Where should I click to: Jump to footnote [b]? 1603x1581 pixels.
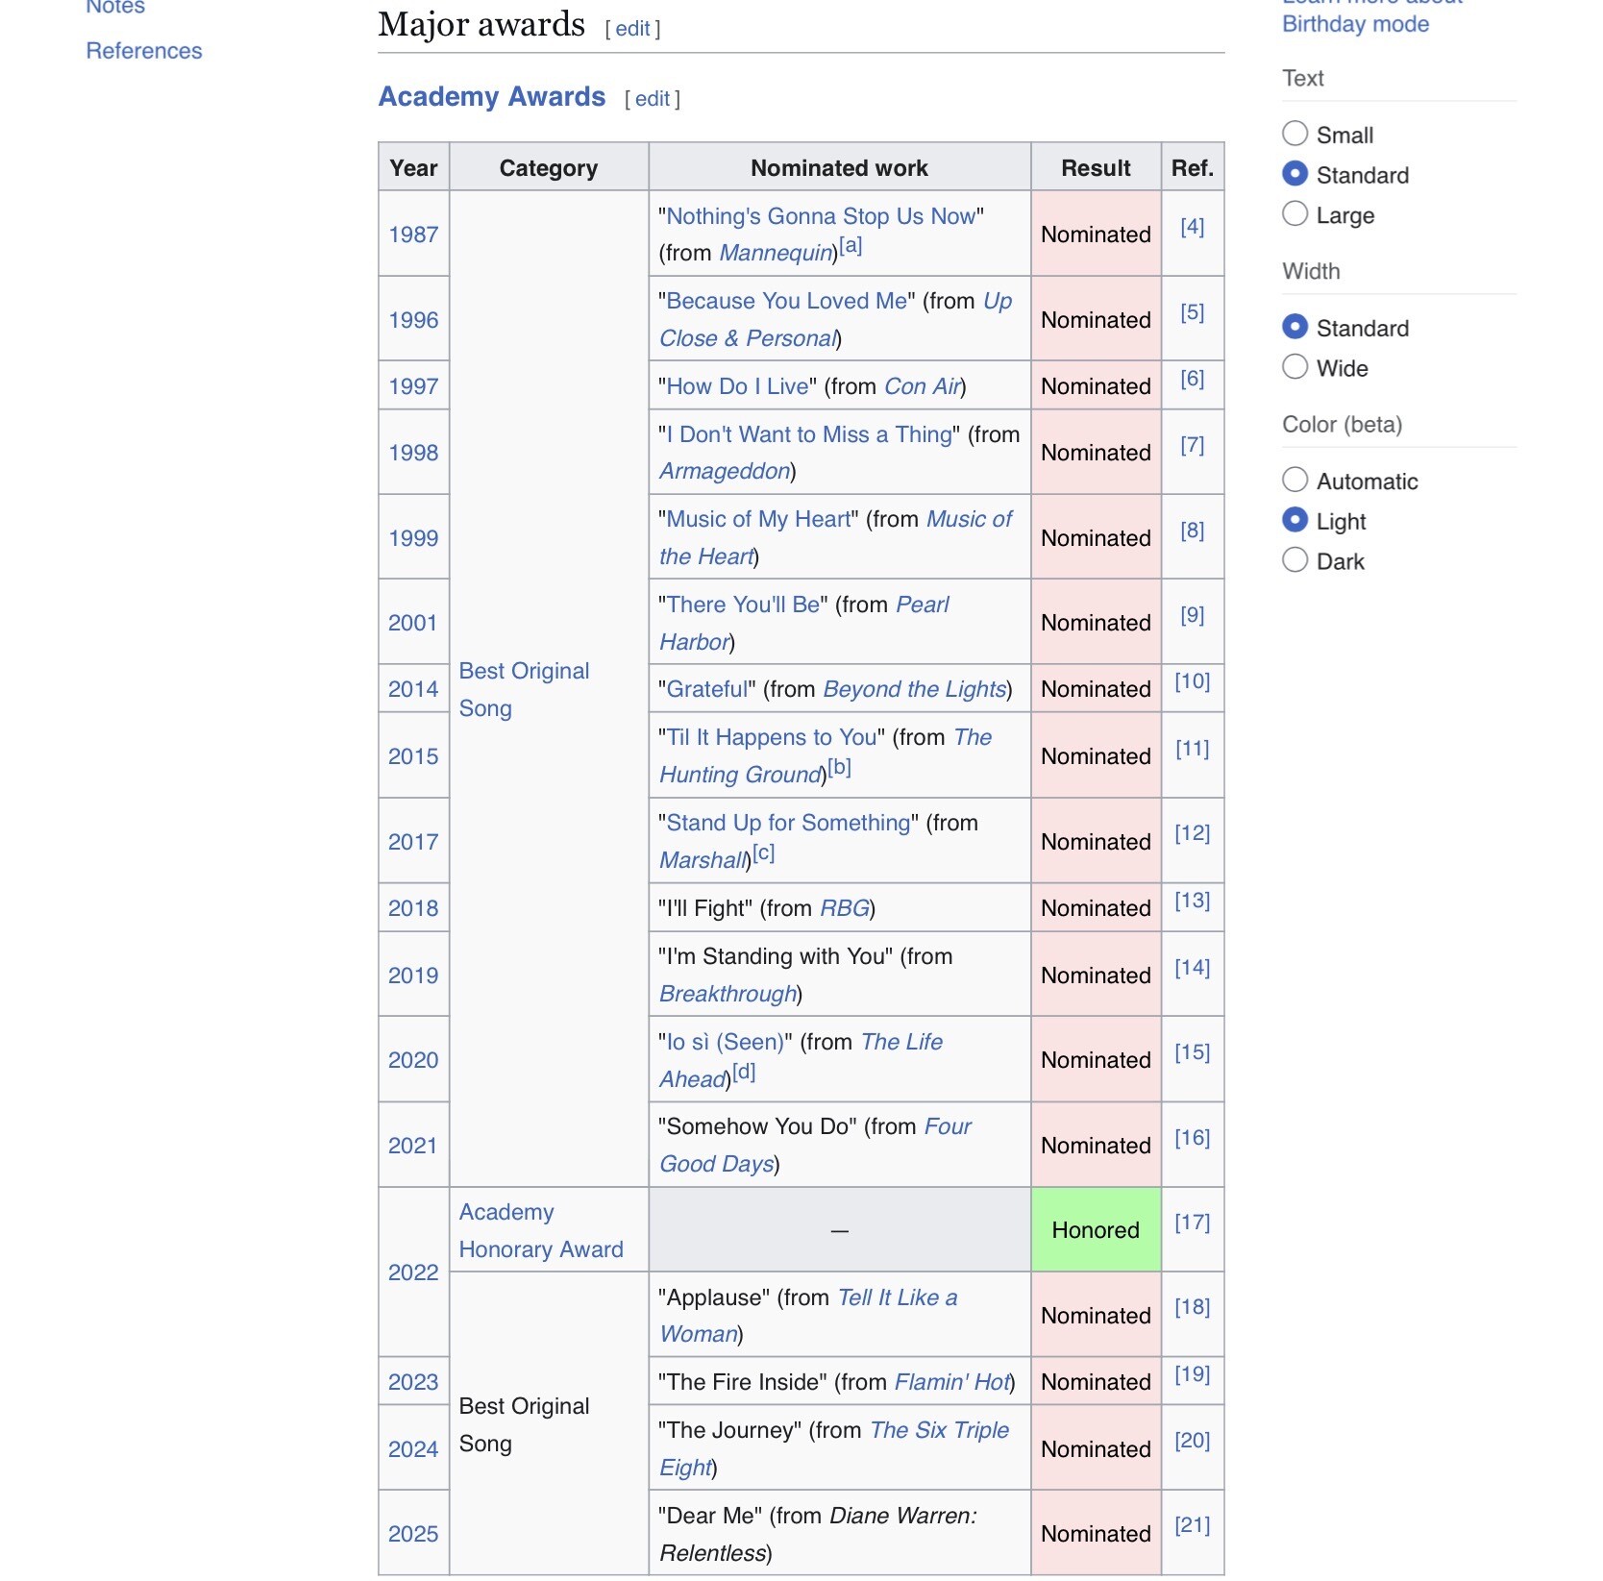tap(839, 767)
